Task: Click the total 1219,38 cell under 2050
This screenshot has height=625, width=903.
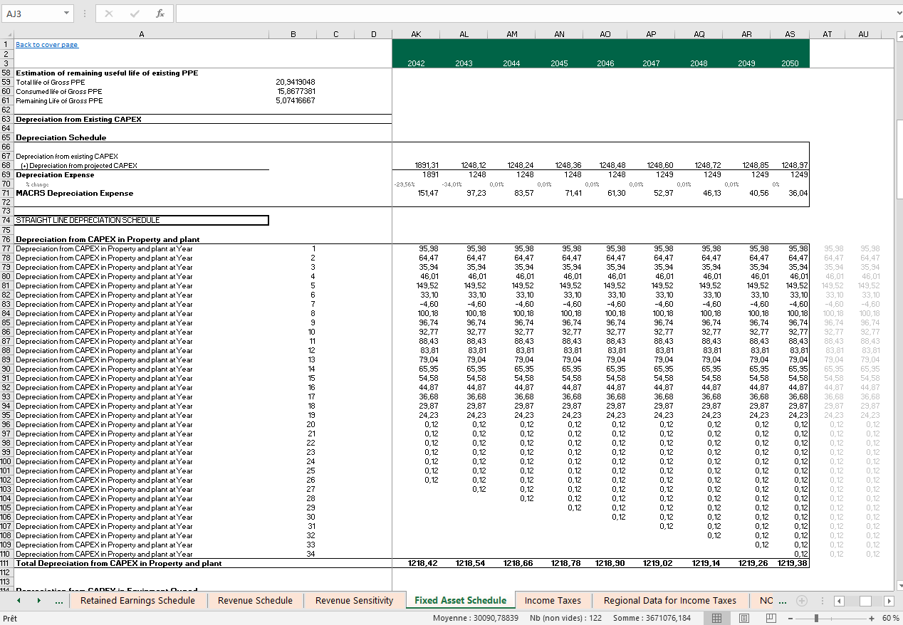Action: [x=793, y=563]
